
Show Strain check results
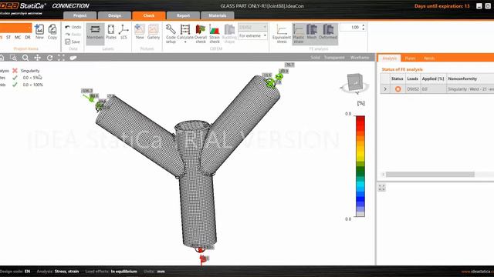coord(215,34)
